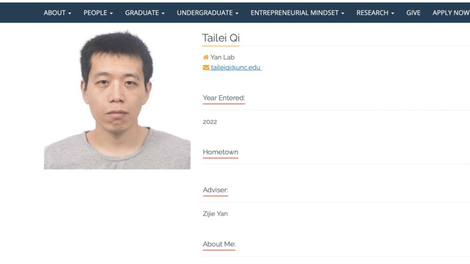Click the envelope icon beside the email
Screen dimensions: 470x264
click(206, 68)
